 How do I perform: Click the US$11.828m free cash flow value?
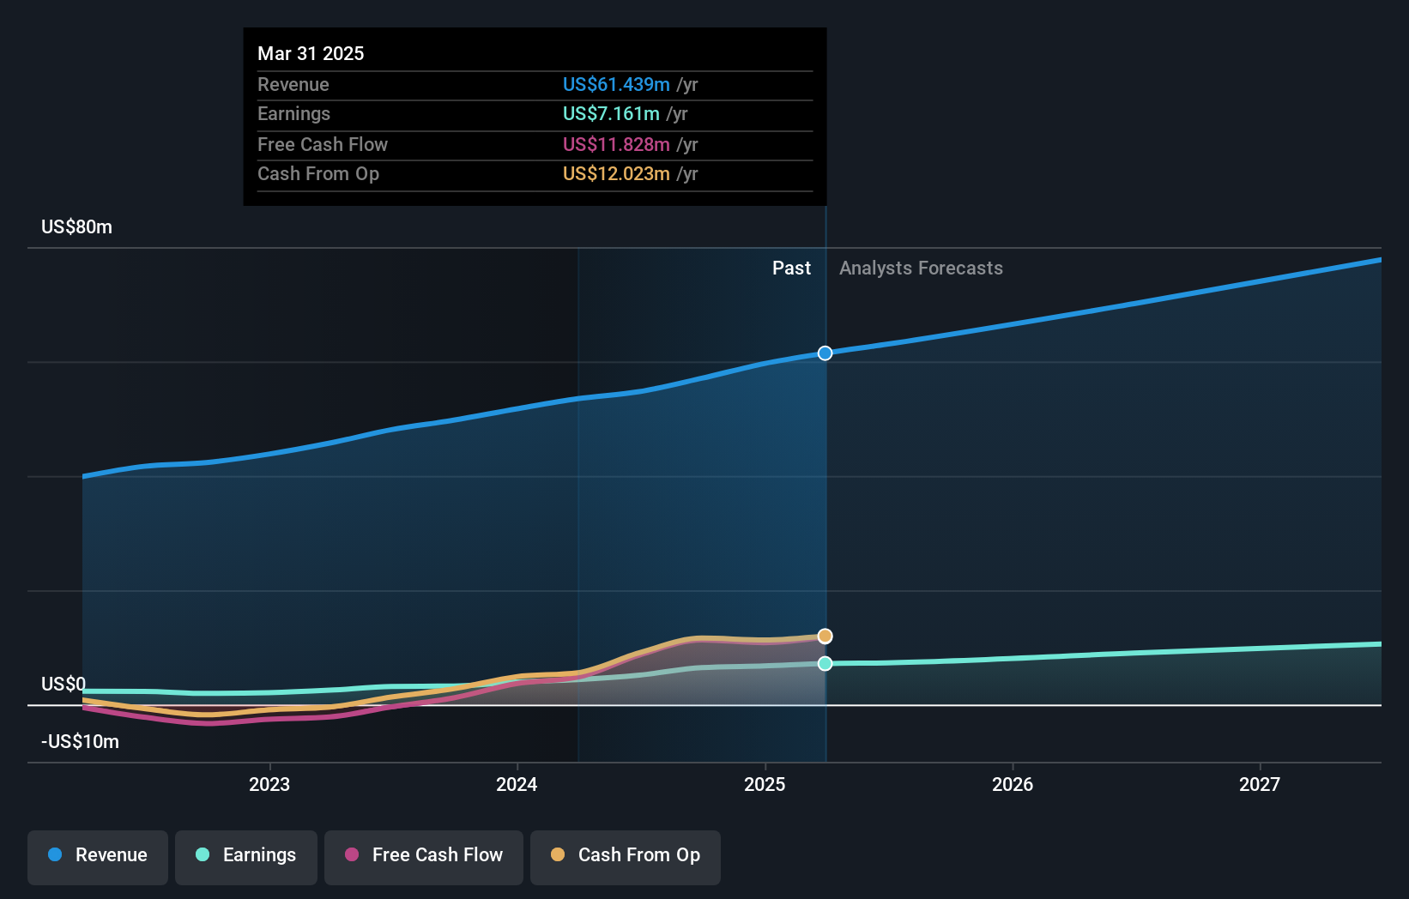click(616, 144)
